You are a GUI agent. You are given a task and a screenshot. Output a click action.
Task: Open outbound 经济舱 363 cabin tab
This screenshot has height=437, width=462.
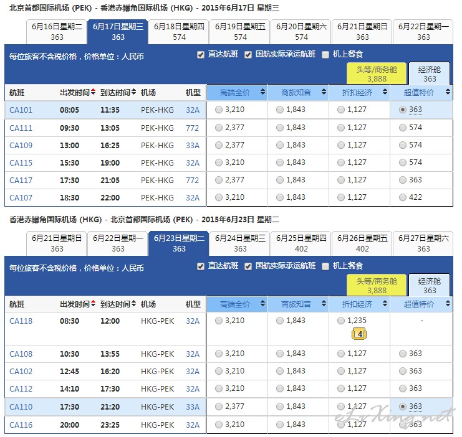(430, 73)
